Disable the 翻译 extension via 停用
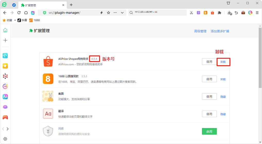This screenshot has width=262, height=144. (x=209, y=114)
